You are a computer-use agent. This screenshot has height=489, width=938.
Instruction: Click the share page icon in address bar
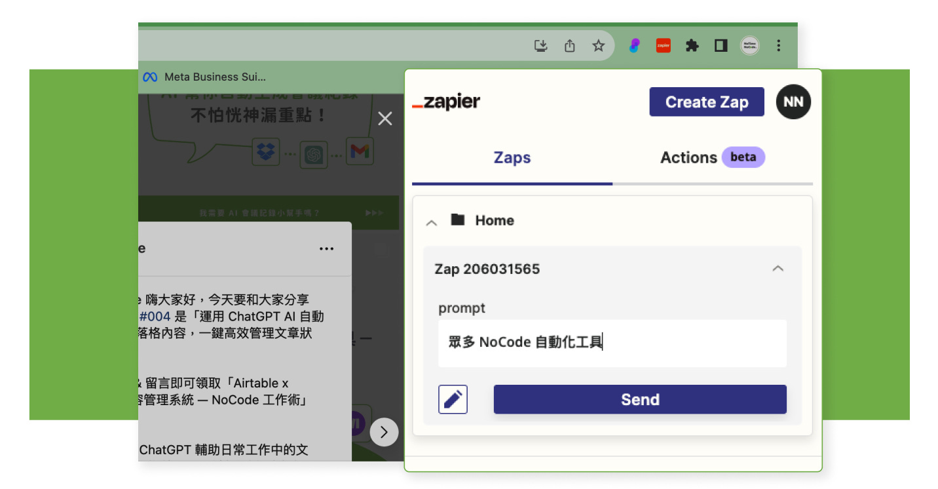click(x=570, y=45)
